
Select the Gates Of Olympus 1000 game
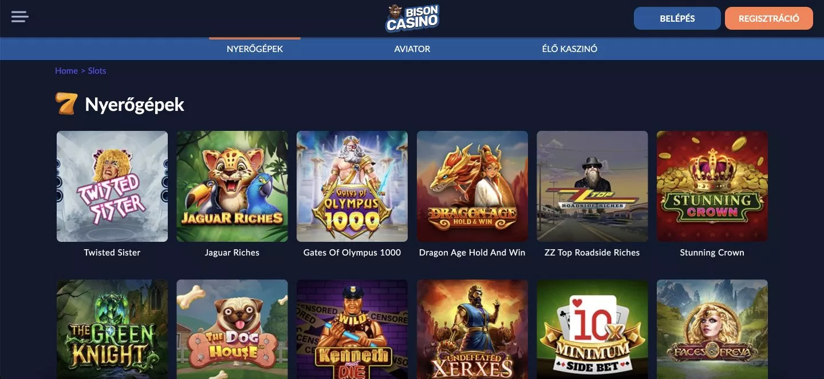point(352,186)
